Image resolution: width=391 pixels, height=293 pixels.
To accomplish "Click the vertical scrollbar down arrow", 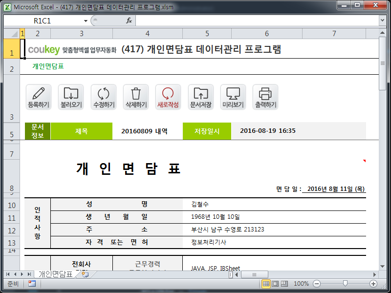I will coord(383,266).
